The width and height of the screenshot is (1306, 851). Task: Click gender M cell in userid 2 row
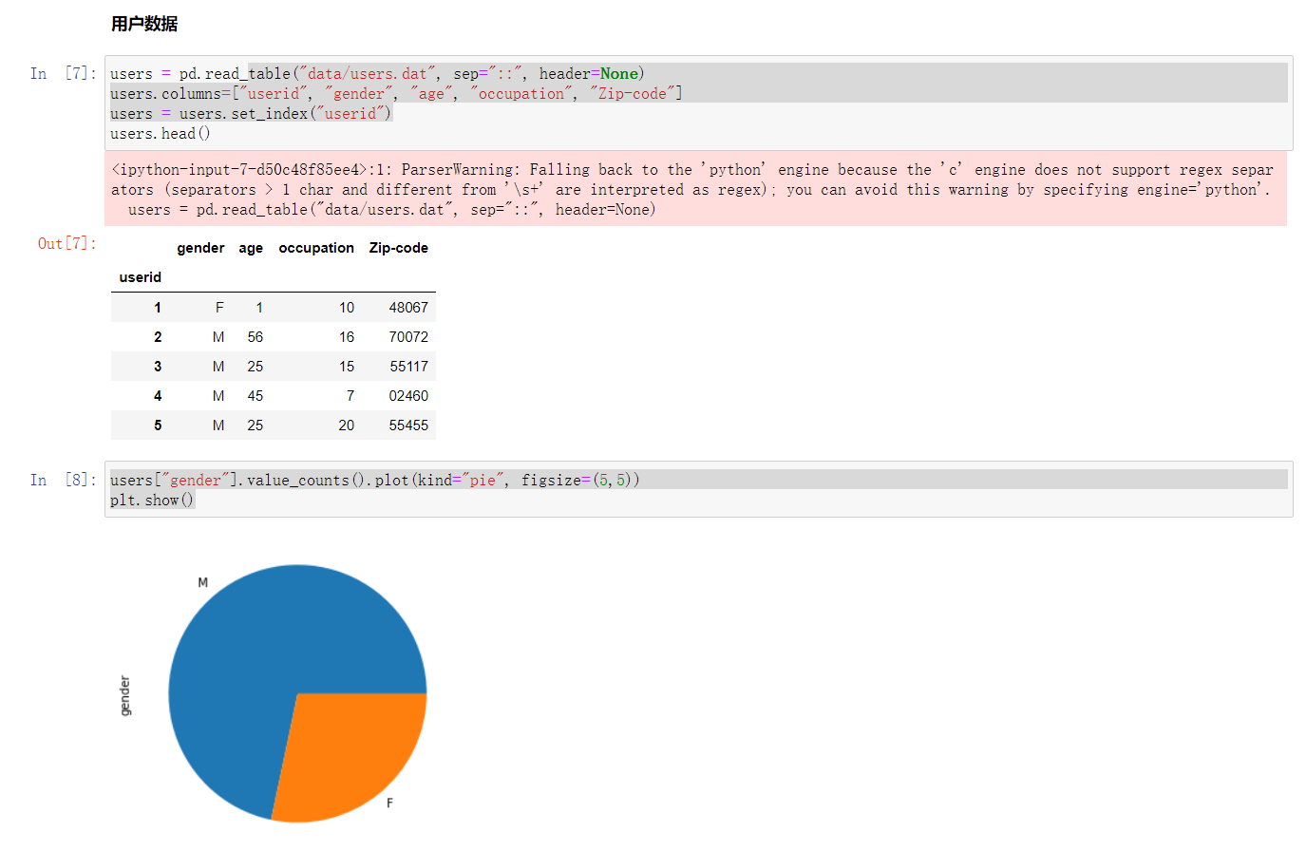click(x=218, y=337)
